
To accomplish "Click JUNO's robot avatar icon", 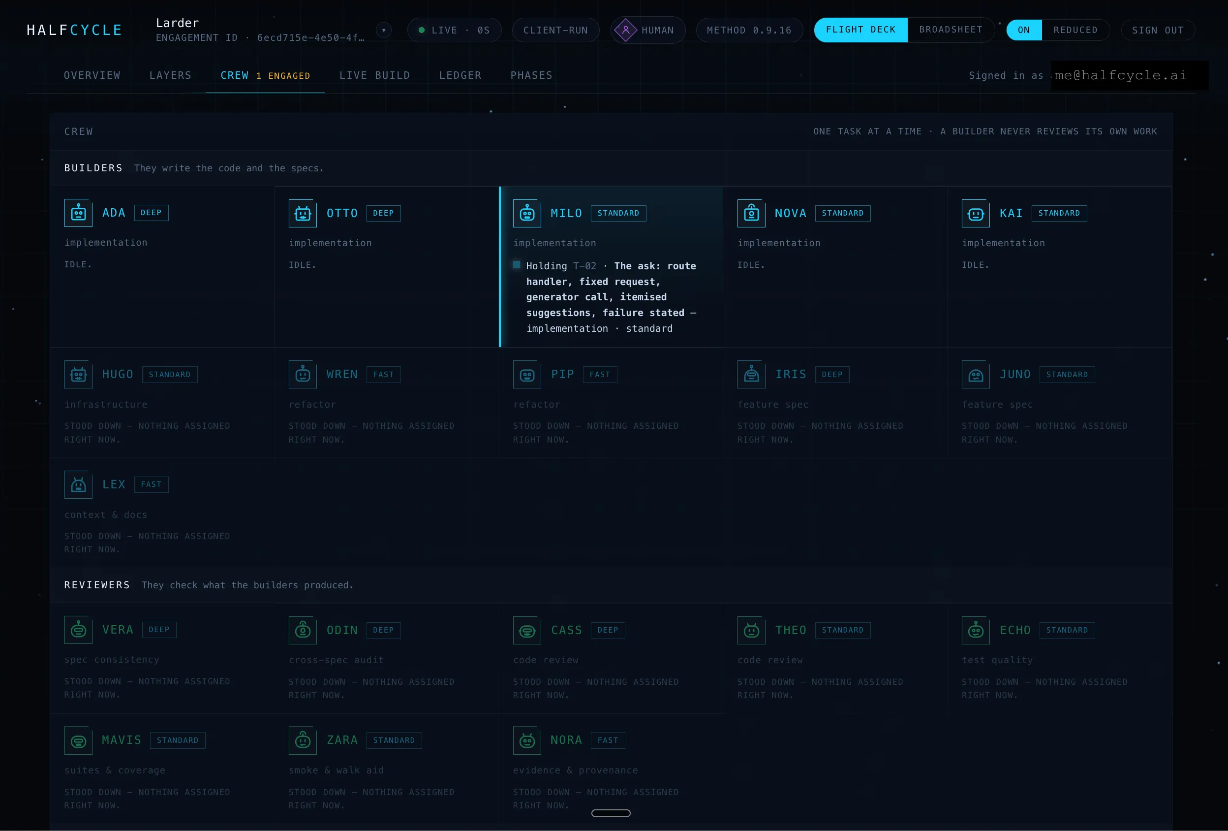I will coord(976,375).
